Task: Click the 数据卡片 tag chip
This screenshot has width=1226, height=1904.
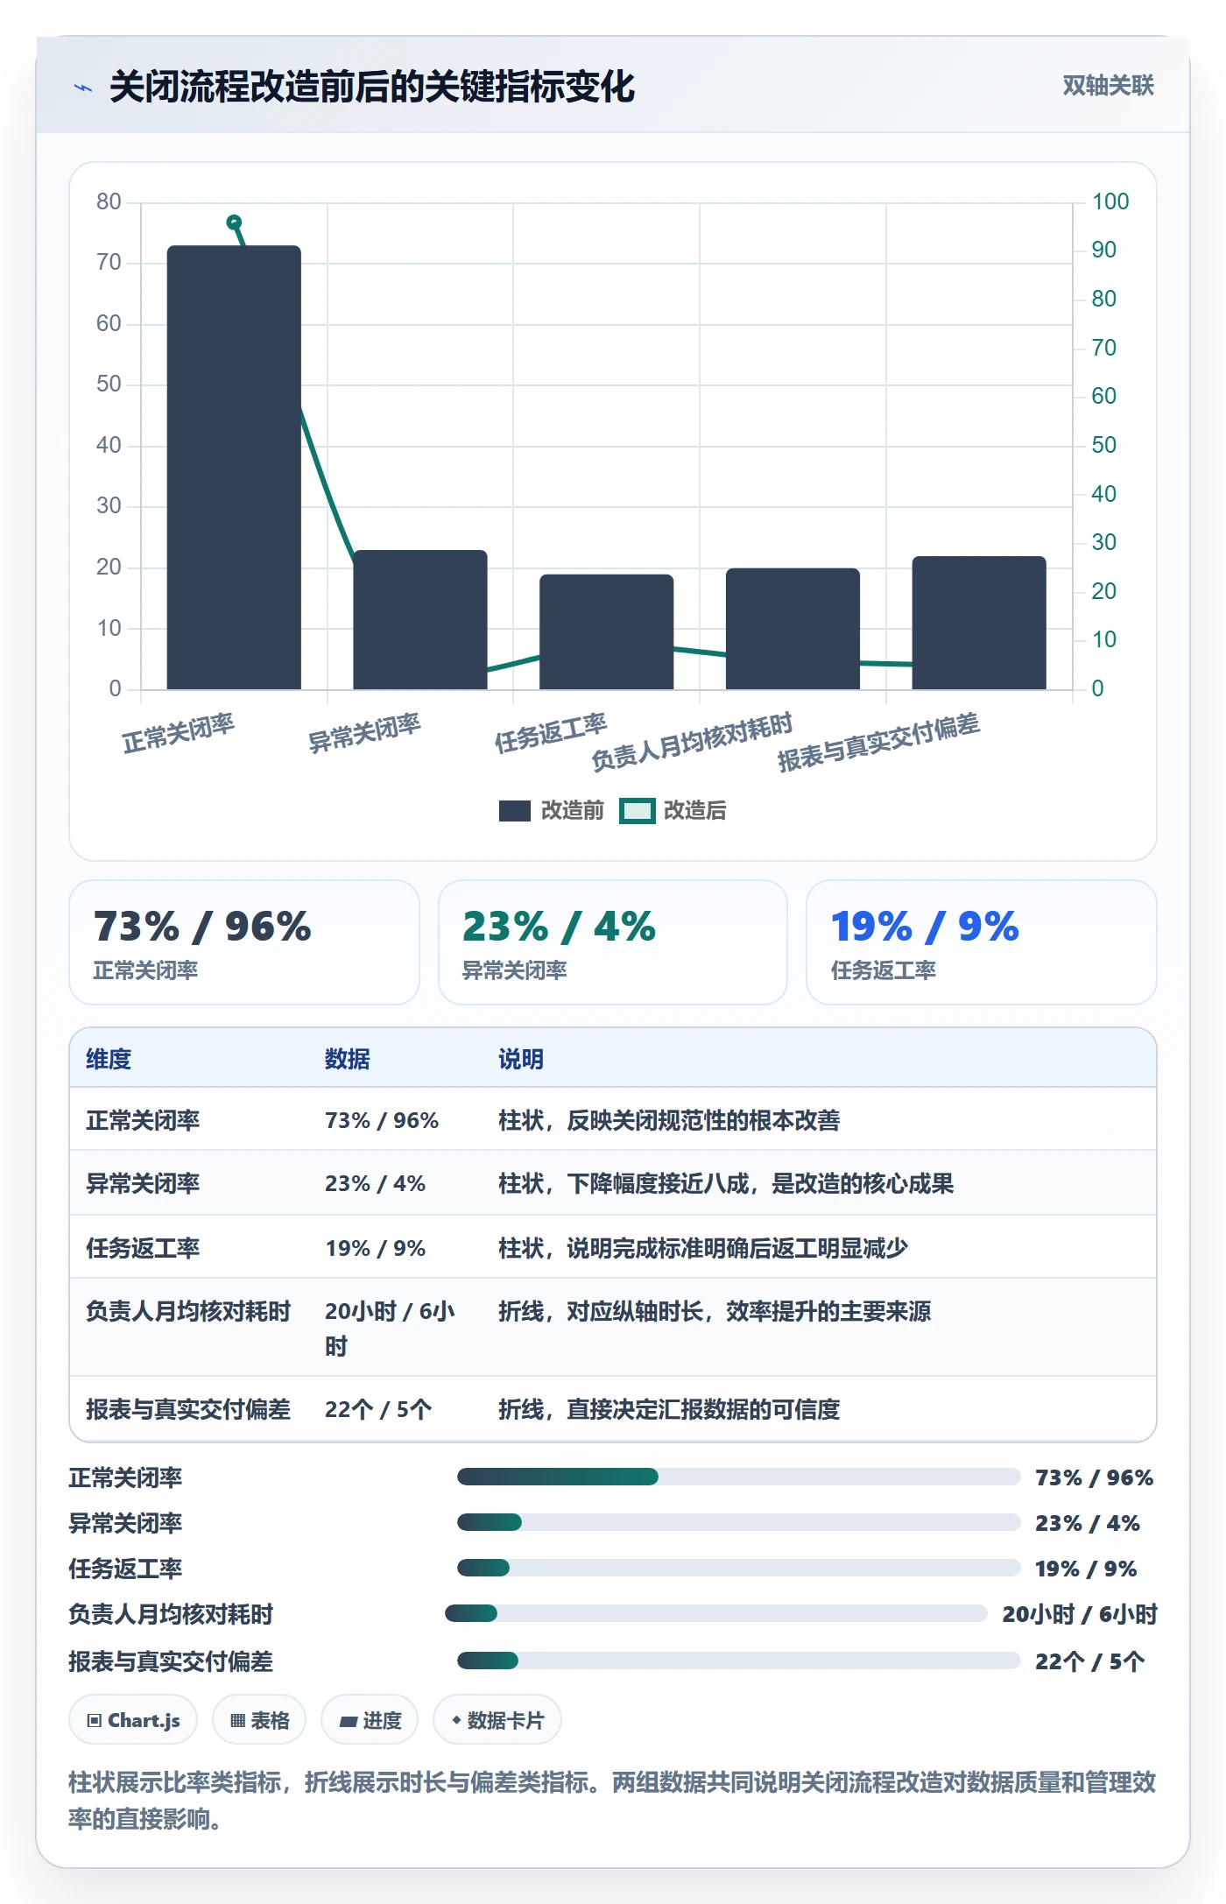Action: click(x=497, y=1720)
